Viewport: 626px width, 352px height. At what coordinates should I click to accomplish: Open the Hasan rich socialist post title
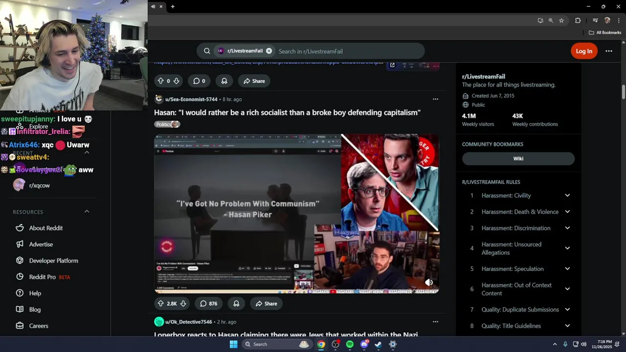(287, 112)
